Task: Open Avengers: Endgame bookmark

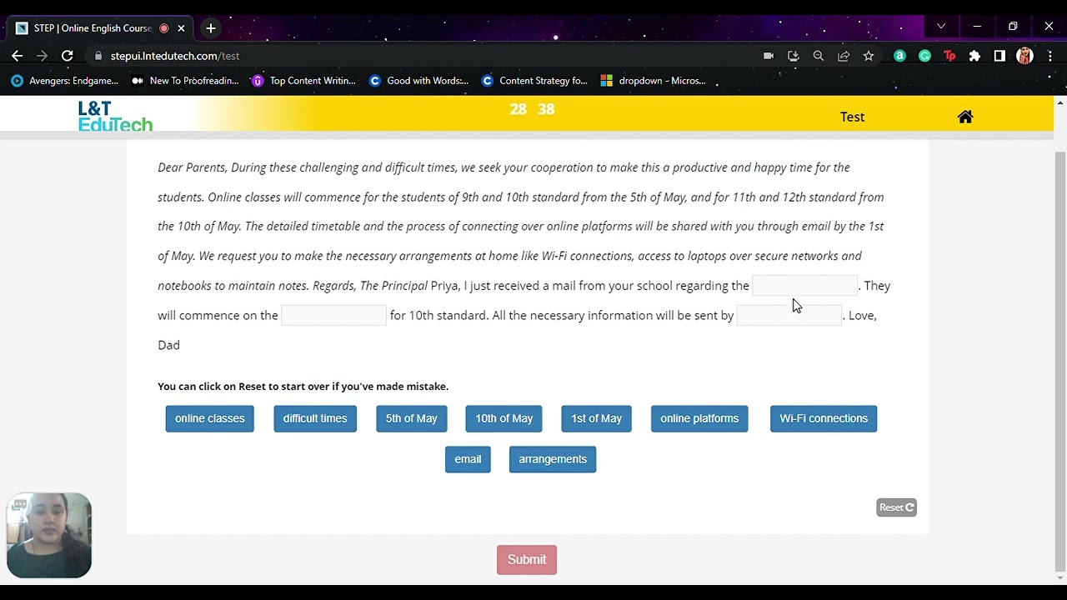Action: [x=65, y=81]
